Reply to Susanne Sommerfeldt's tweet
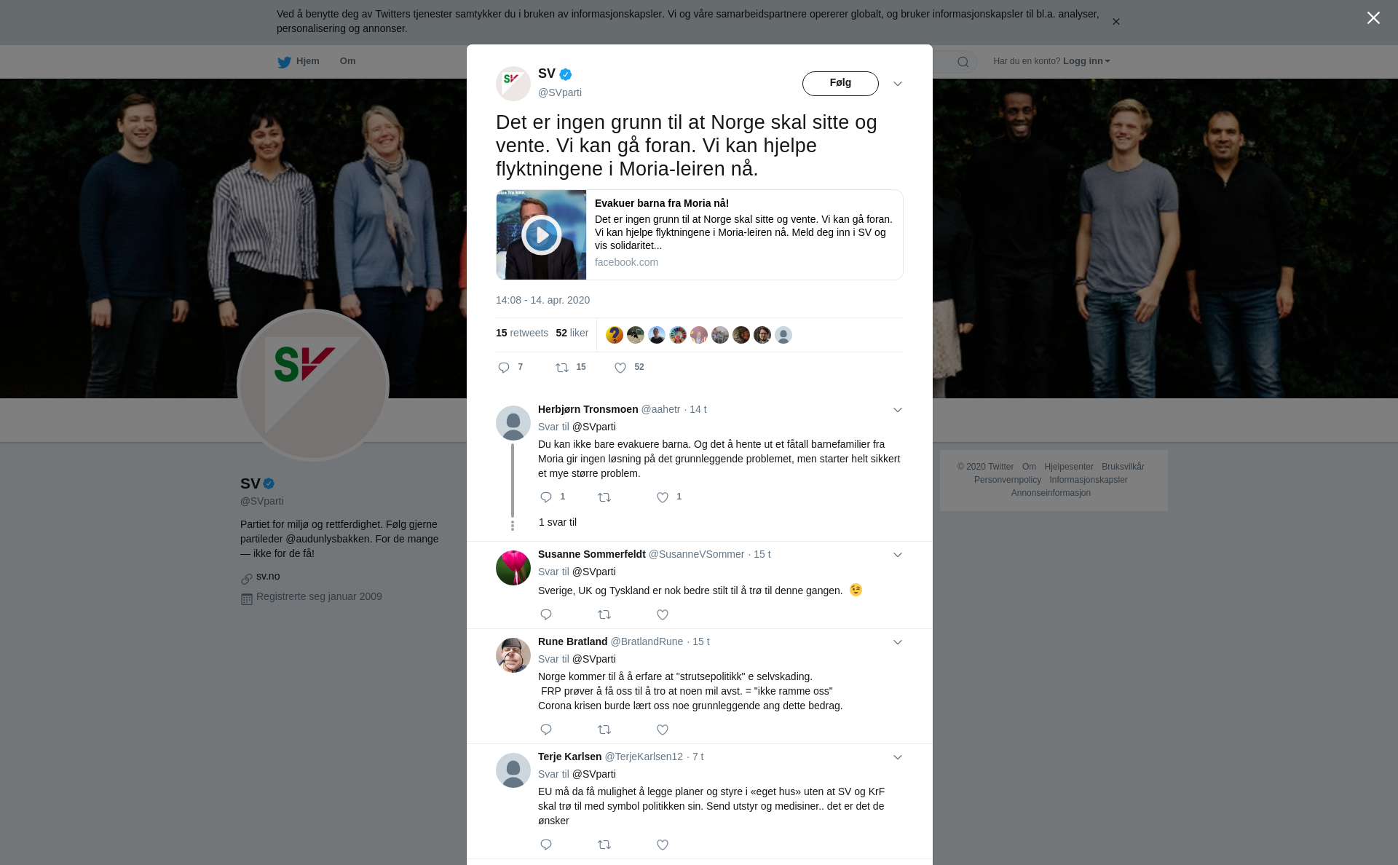The image size is (1398, 865). pos(546,615)
